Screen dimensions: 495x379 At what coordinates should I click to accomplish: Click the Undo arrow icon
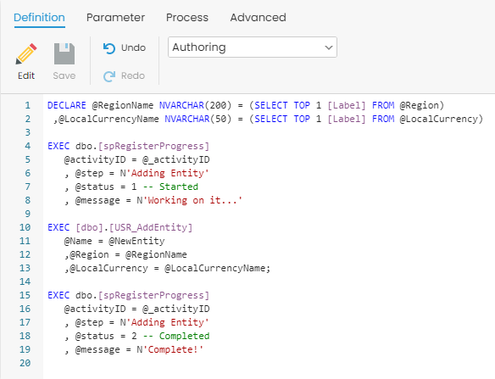(109, 48)
